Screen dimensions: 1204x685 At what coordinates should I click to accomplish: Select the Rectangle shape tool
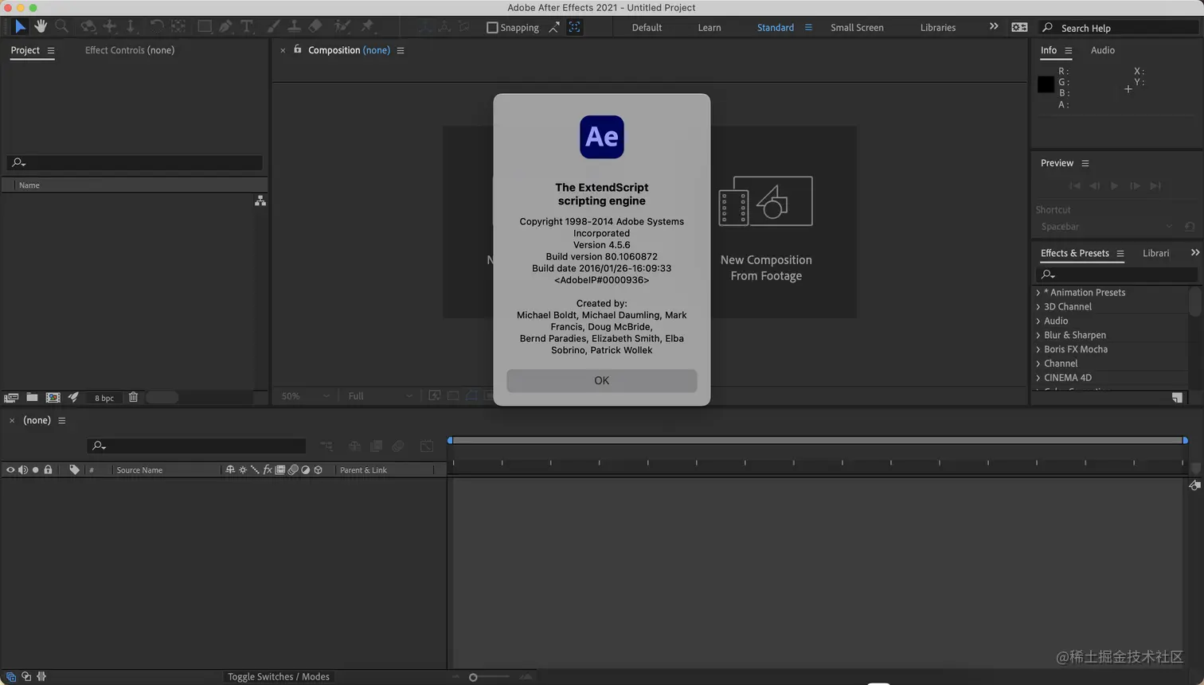click(x=205, y=27)
